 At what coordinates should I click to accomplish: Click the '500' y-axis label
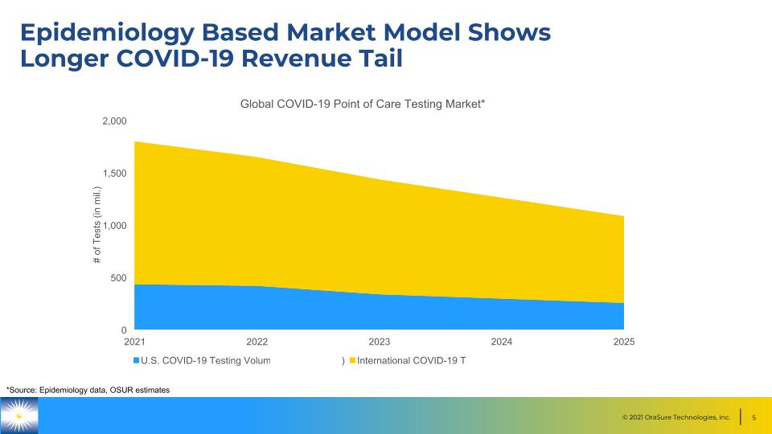pyautogui.click(x=118, y=278)
